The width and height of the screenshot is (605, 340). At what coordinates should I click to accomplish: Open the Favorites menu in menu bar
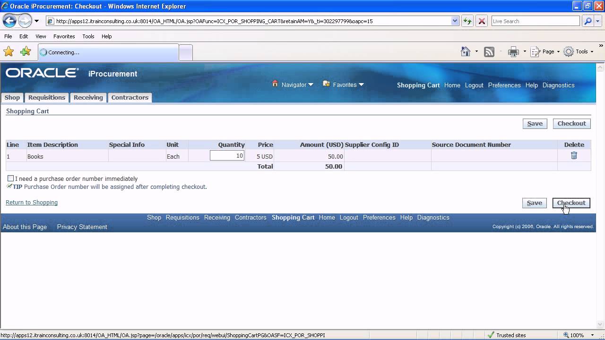pyautogui.click(x=64, y=36)
